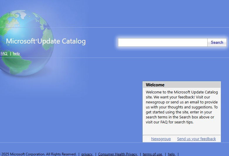Click Send us your feedback link

(x=196, y=139)
